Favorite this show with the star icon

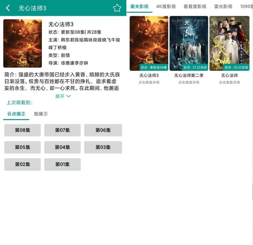(117, 8)
